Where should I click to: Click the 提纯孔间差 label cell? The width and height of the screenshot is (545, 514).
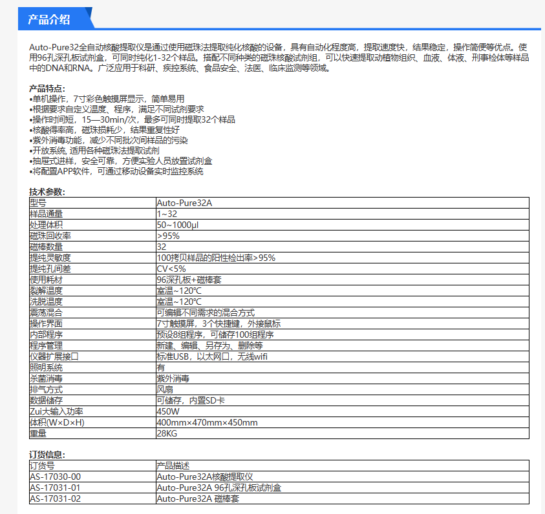click(93, 269)
